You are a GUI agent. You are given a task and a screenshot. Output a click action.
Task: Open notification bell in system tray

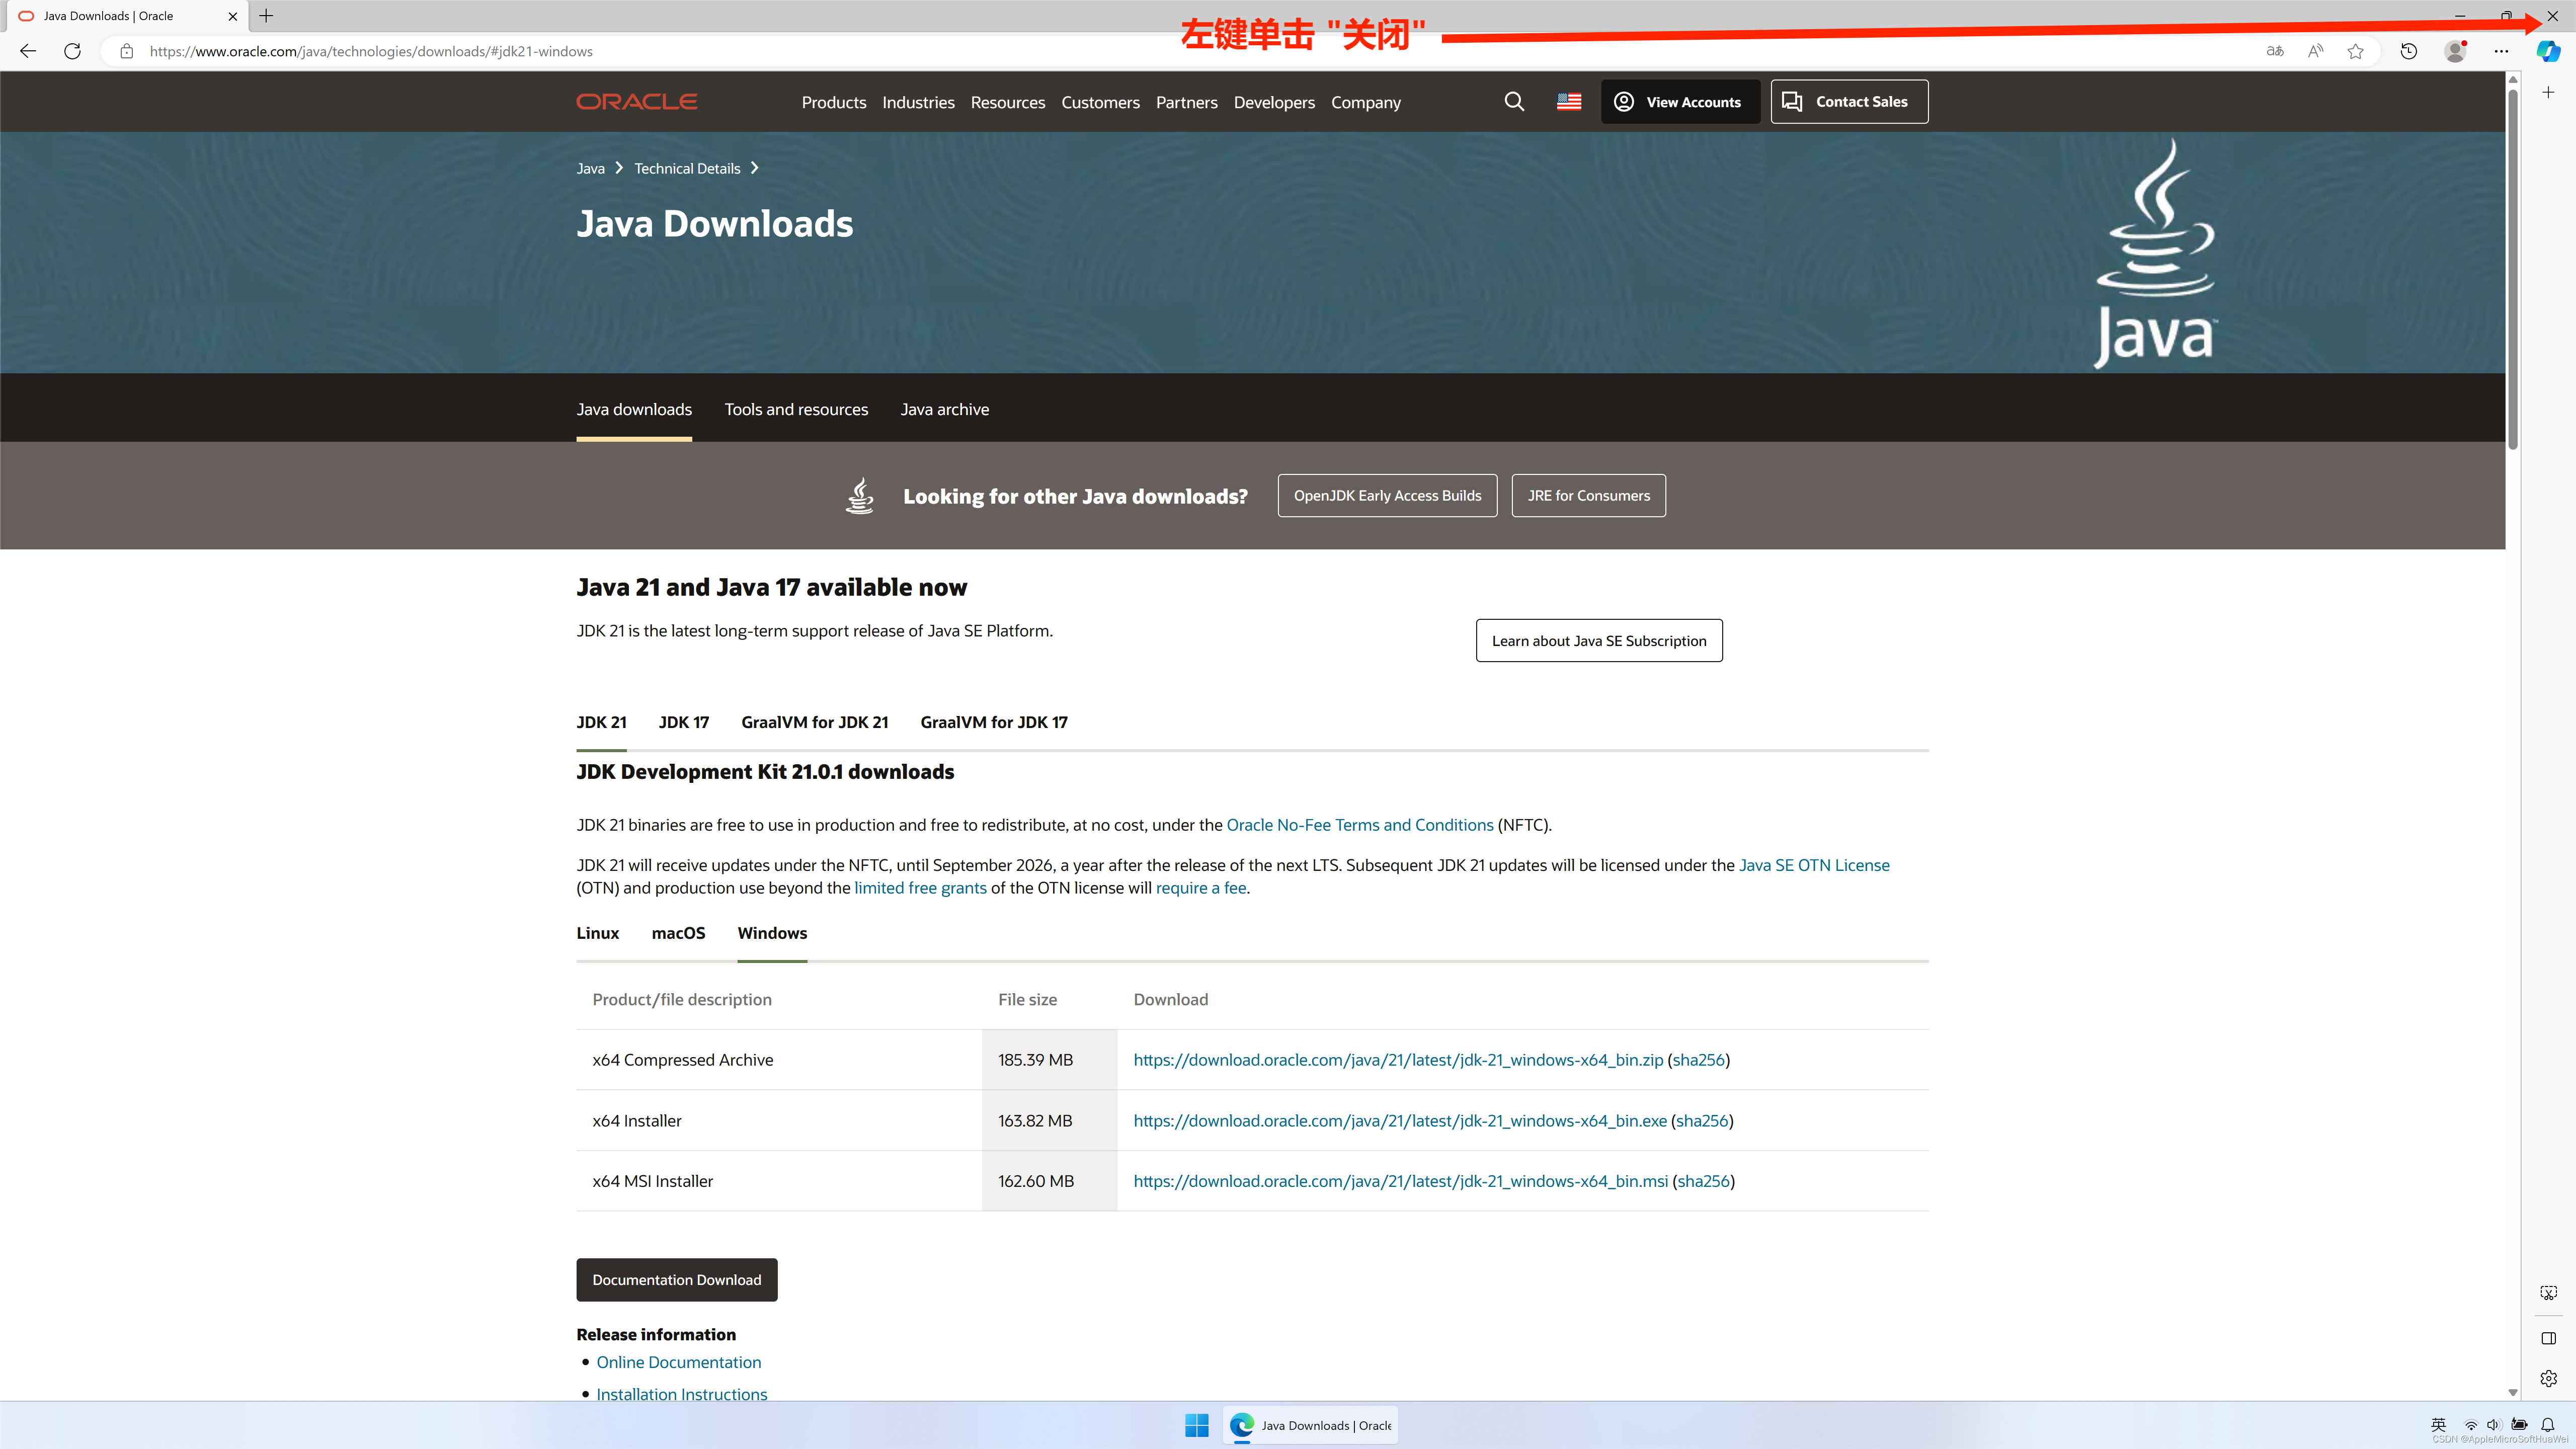2548,1424
